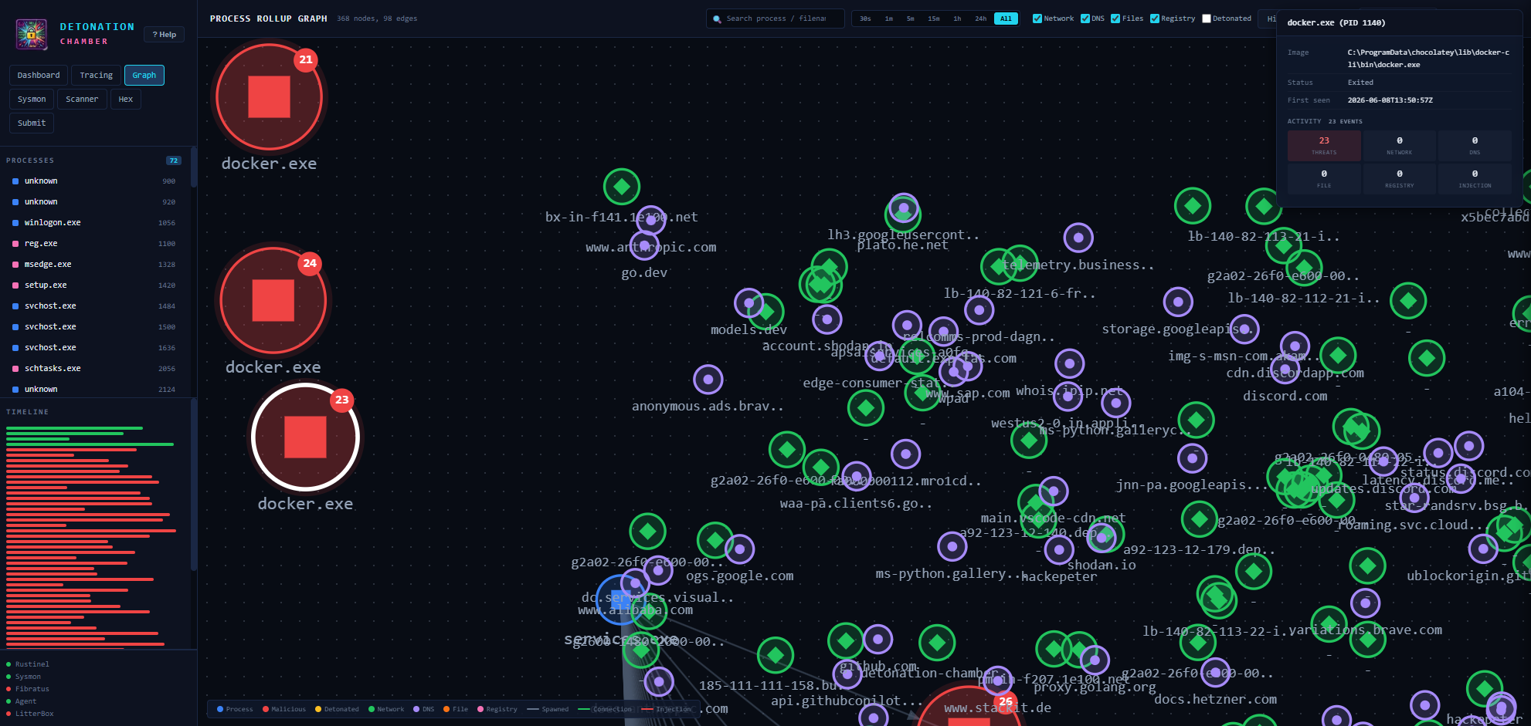Viewport: 1531px width, 726px height.
Task: Open the Sysmon tab
Action: click(32, 99)
